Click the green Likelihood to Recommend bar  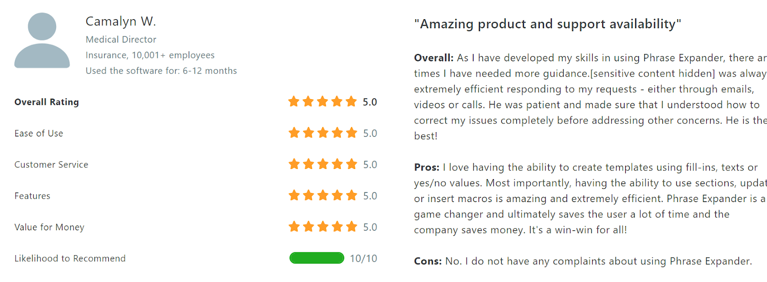[317, 258]
